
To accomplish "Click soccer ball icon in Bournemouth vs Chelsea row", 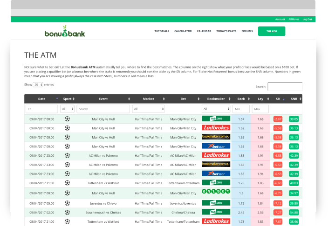I will [67, 213].
